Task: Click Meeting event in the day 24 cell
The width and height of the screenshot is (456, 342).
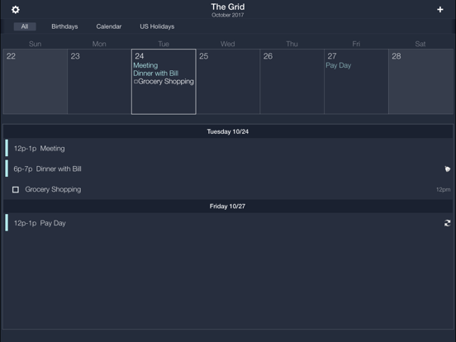Action: coord(145,65)
